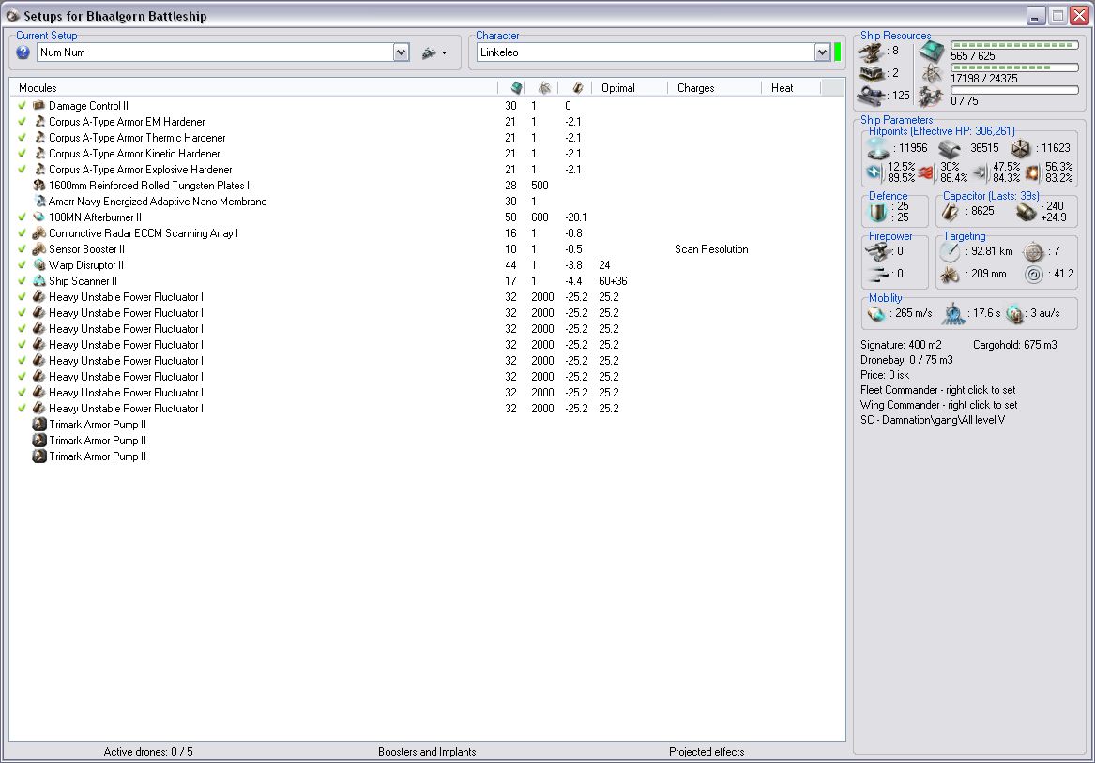Click the Amarr Navy Energized Adaptive Nano Membrane icon
This screenshot has height=763, width=1095.
point(39,202)
